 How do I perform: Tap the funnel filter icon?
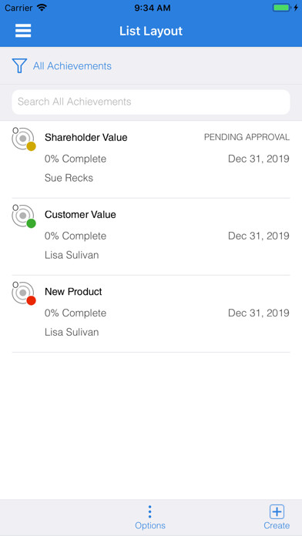click(19, 65)
